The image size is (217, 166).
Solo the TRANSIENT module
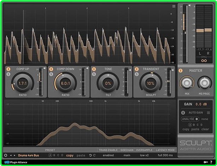[136, 74]
